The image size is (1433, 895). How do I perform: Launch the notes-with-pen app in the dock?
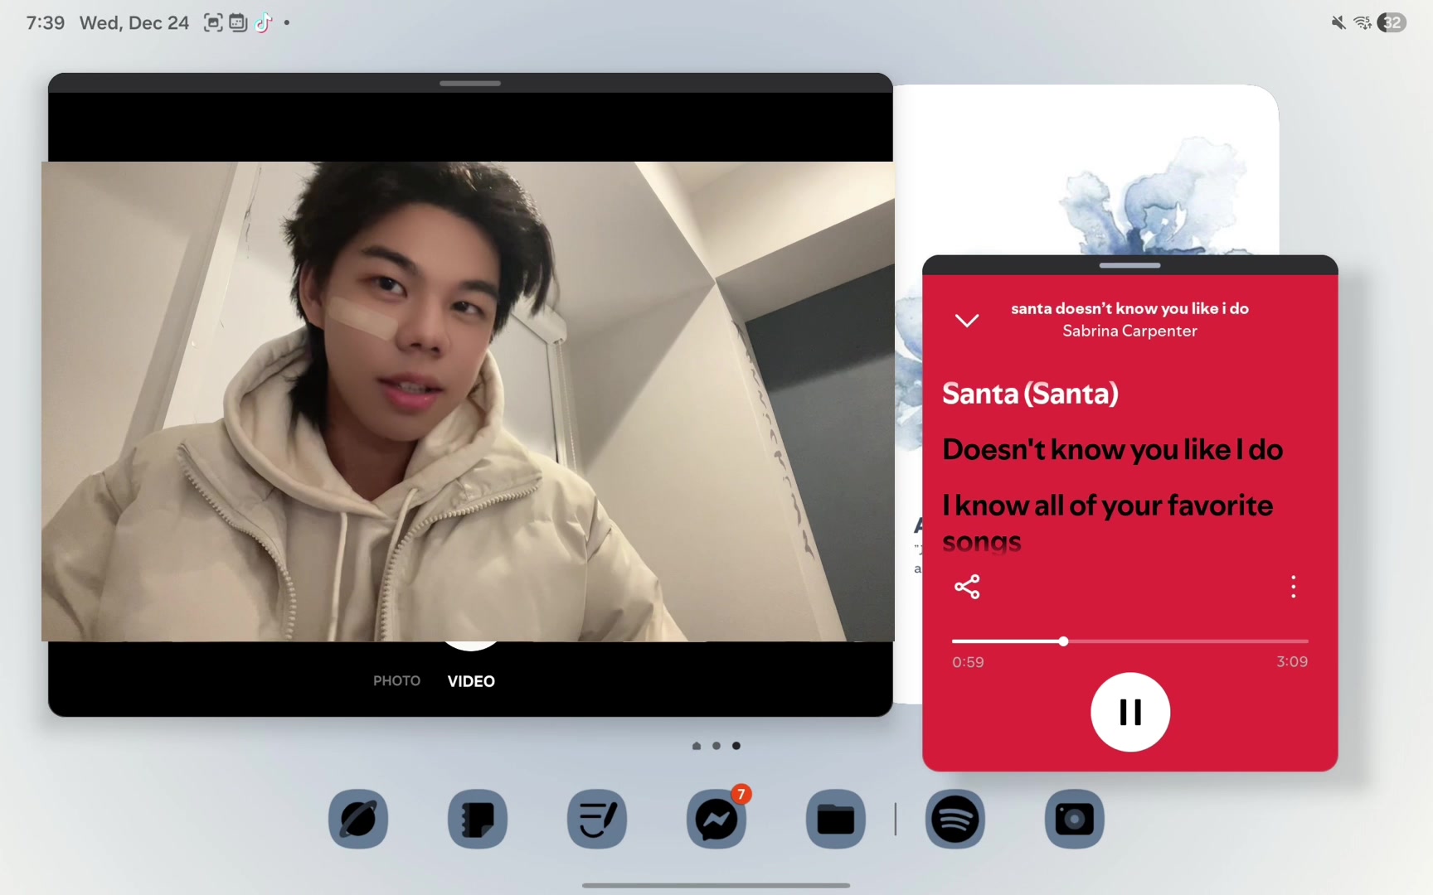click(x=597, y=819)
